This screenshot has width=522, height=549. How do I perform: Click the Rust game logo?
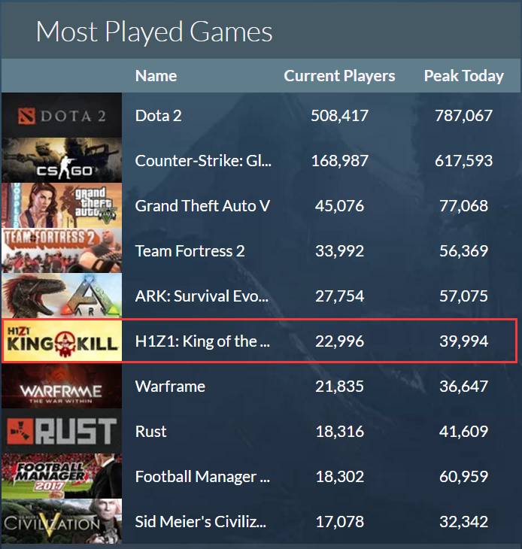61,432
